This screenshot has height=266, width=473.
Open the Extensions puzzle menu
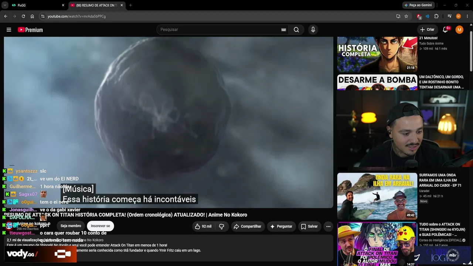click(x=436, y=16)
